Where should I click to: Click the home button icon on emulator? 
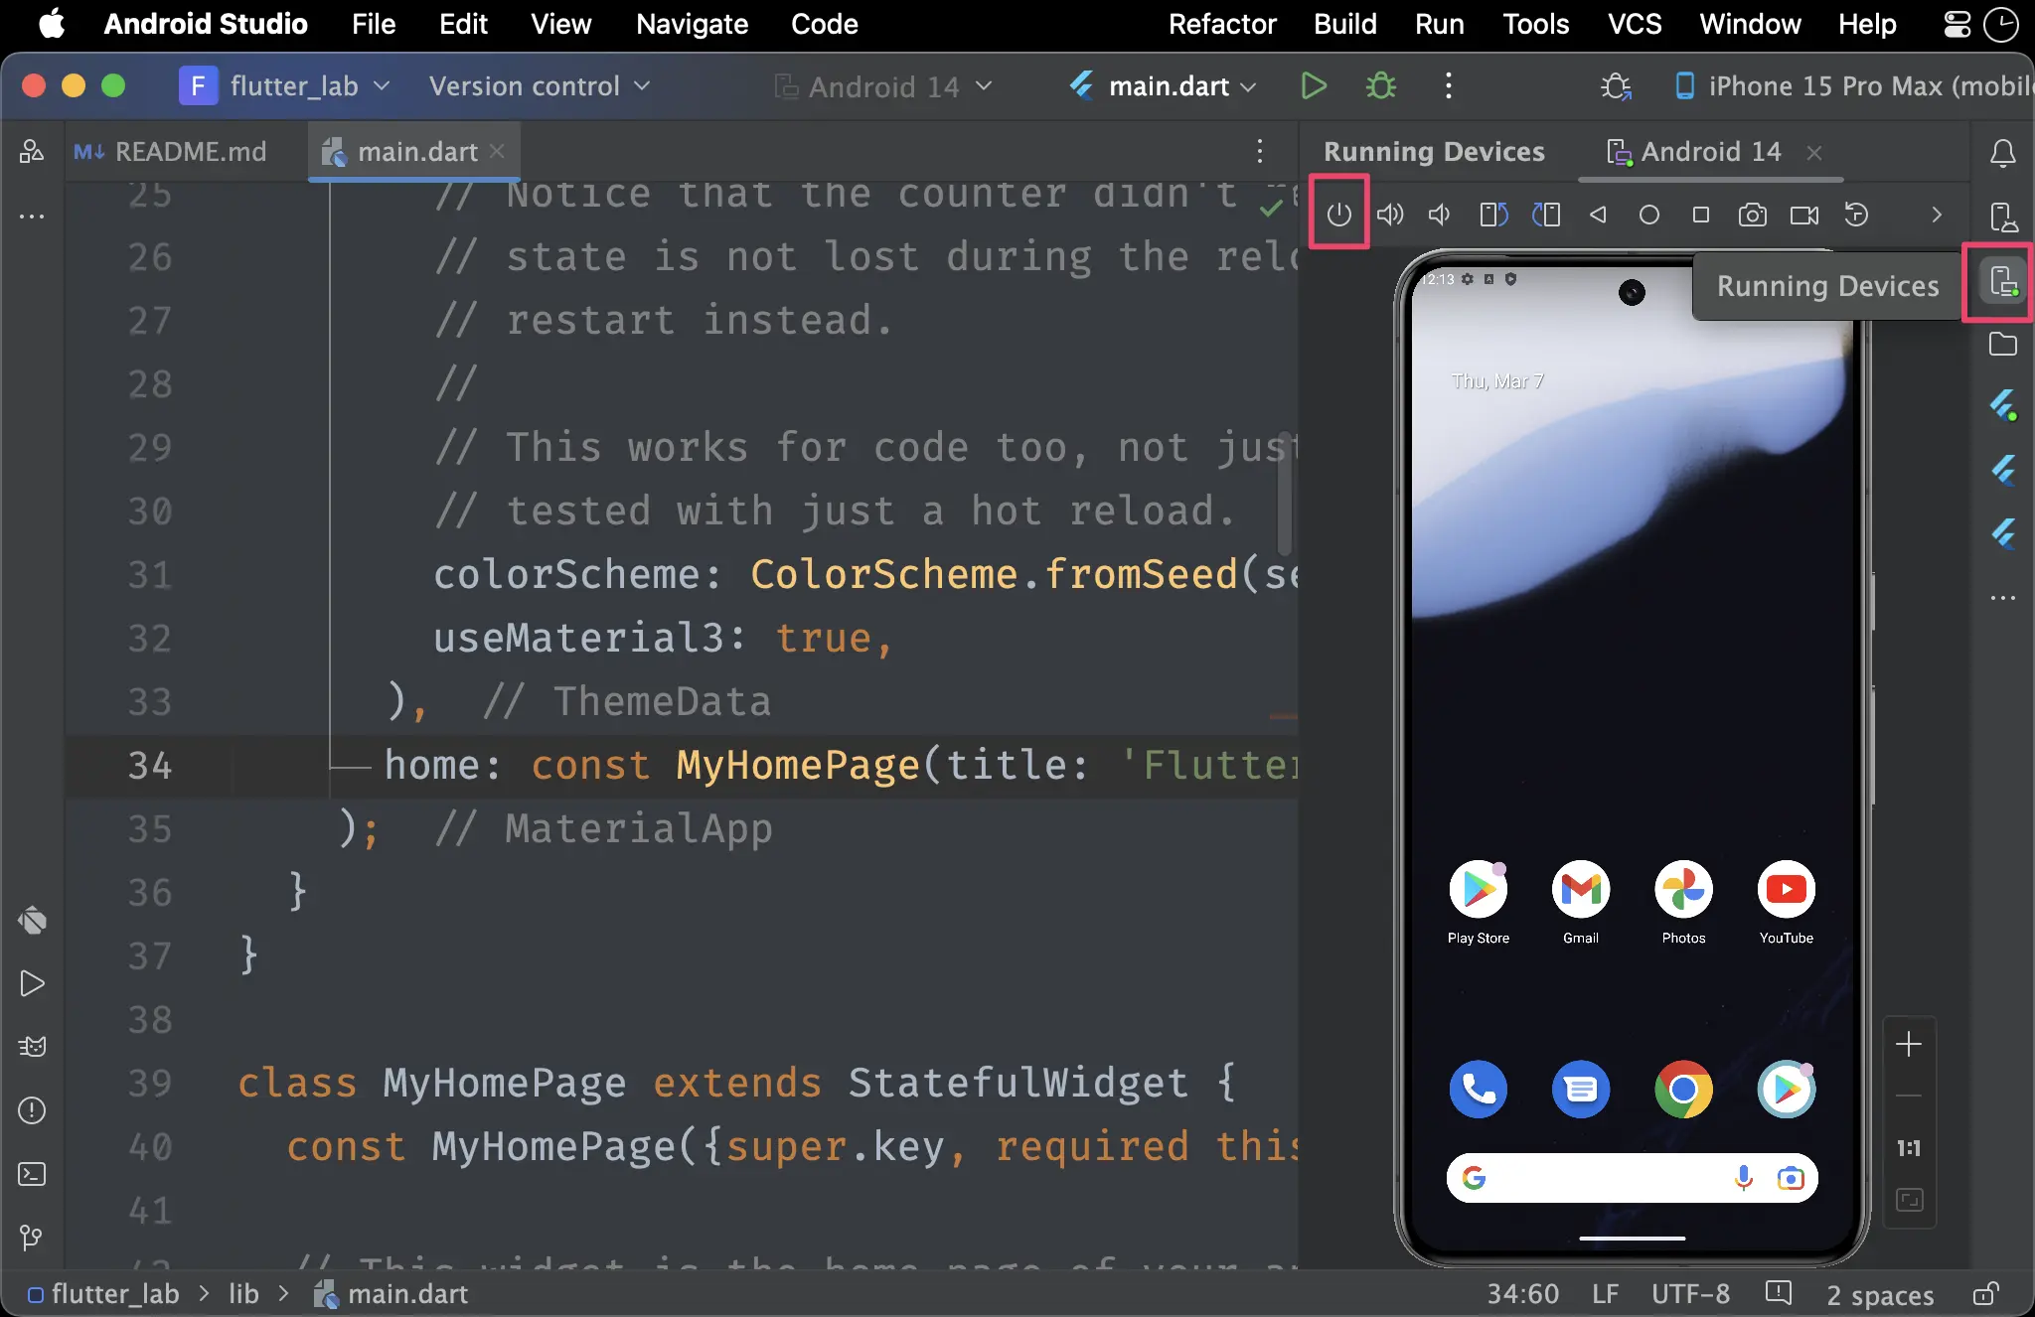pos(1649,216)
